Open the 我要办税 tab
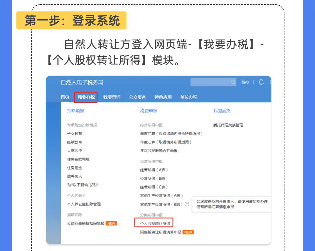 (x=86, y=97)
